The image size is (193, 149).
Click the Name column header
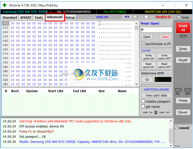point(122,91)
